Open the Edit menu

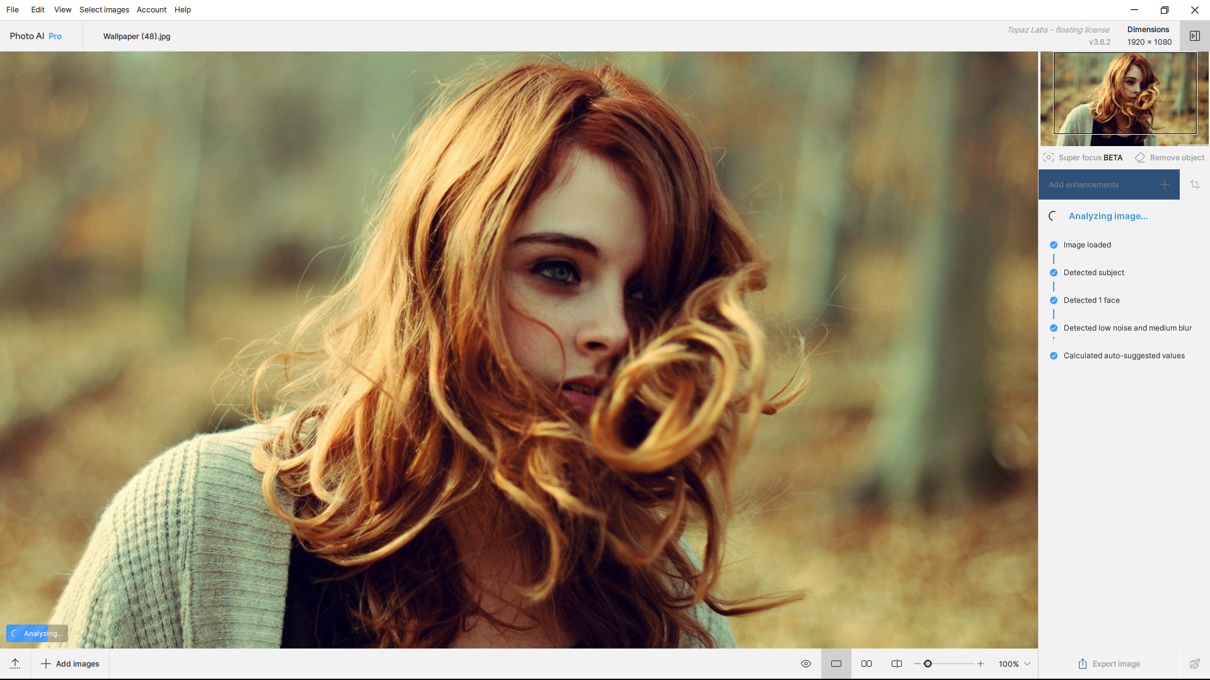point(38,9)
